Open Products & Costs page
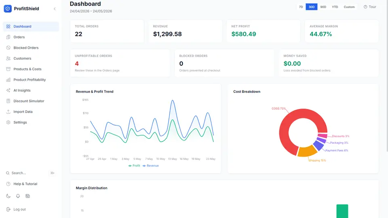The height and width of the screenshot is (218, 388). [31, 69]
